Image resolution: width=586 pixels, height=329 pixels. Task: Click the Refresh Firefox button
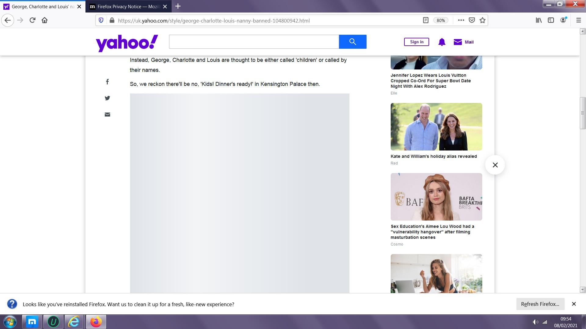tap(540, 304)
